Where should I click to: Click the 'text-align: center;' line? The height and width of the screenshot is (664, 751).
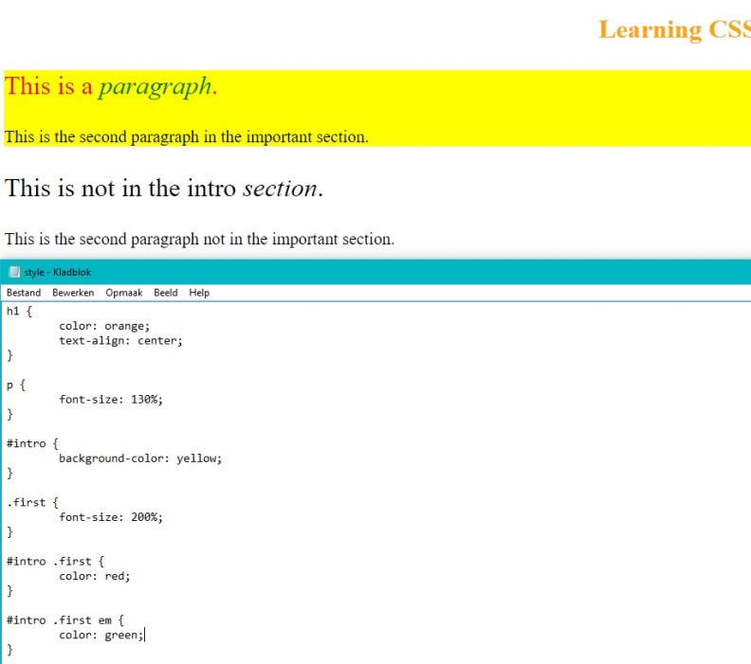[x=120, y=341]
